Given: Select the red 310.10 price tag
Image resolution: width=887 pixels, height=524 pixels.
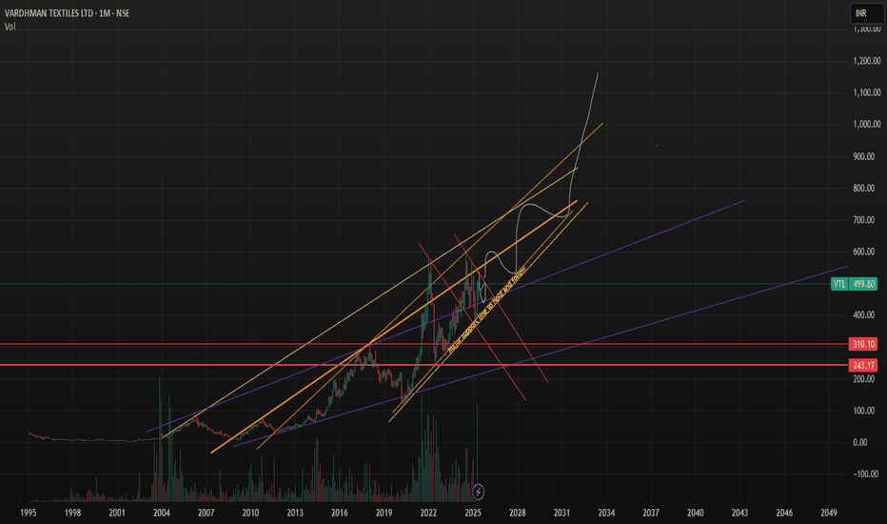Looking at the screenshot, I should tap(863, 344).
